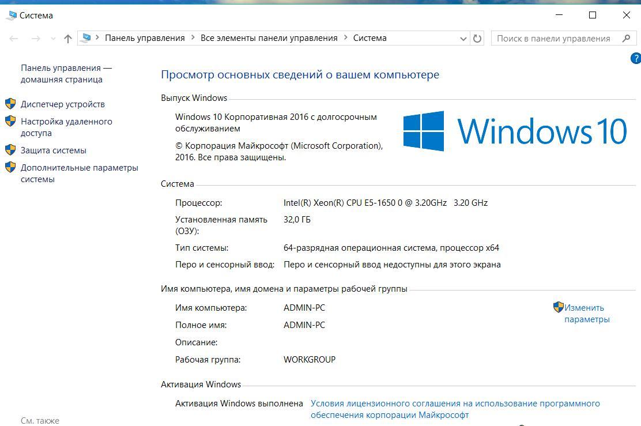Open Диспетчер устройств link

tap(63, 104)
